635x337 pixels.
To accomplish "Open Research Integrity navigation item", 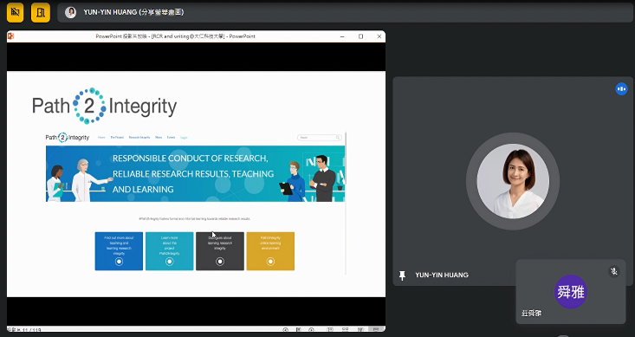I will point(139,137).
